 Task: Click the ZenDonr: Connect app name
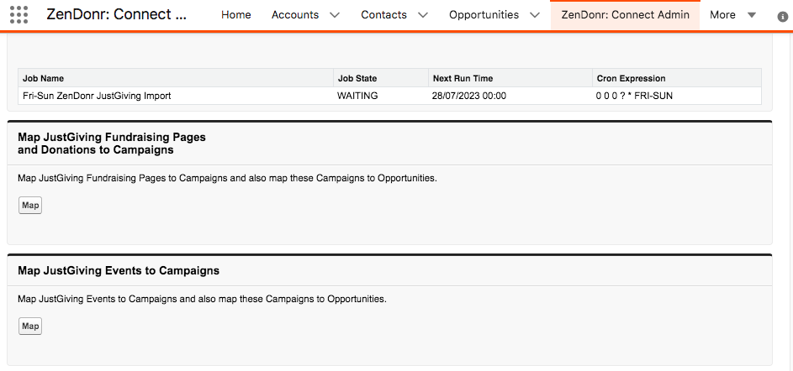point(117,14)
